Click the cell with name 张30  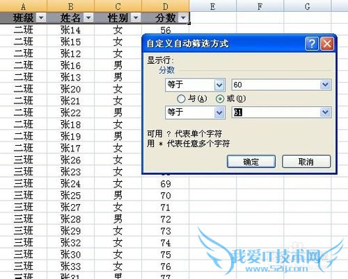coord(71,255)
